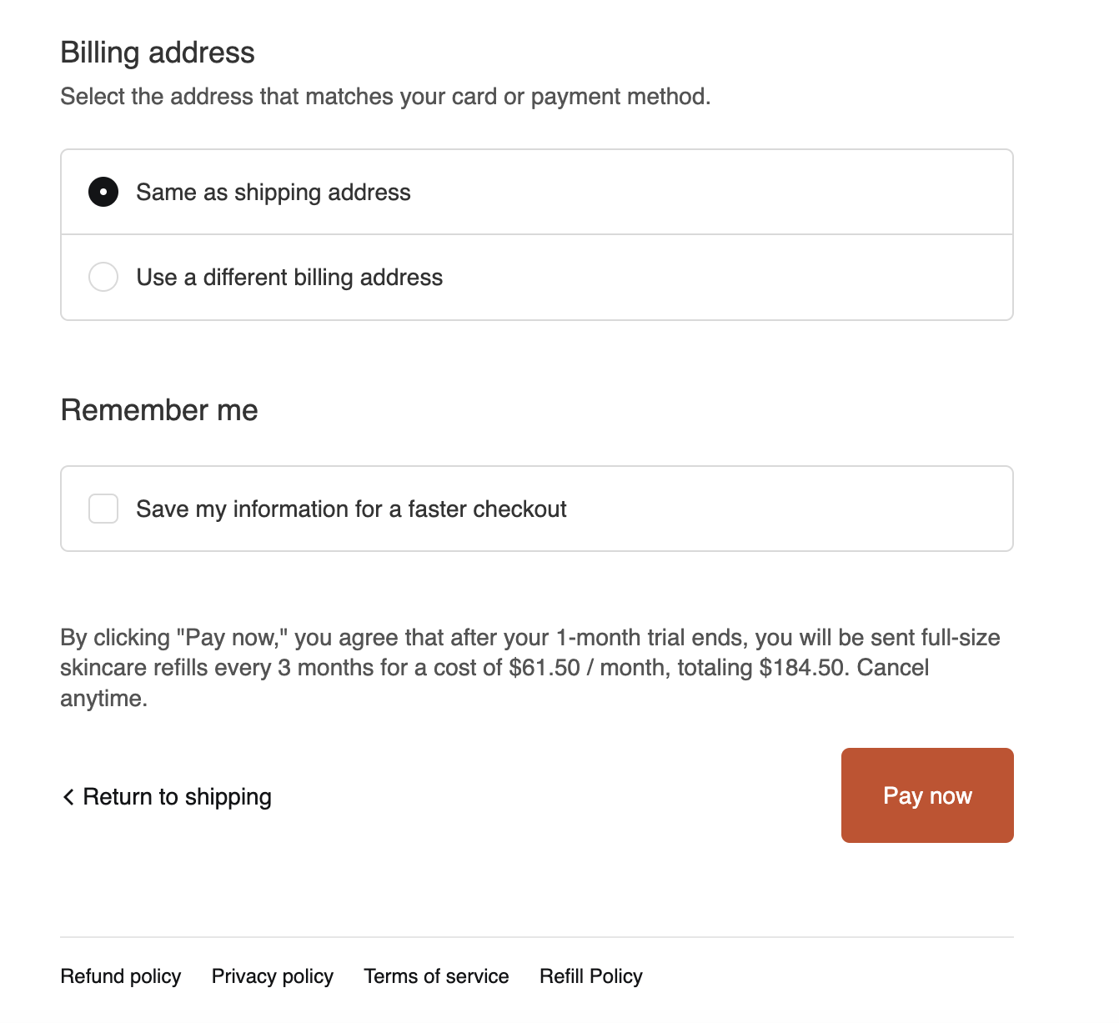Click the subscription terms paragraph about $61.50 / month

point(530,668)
